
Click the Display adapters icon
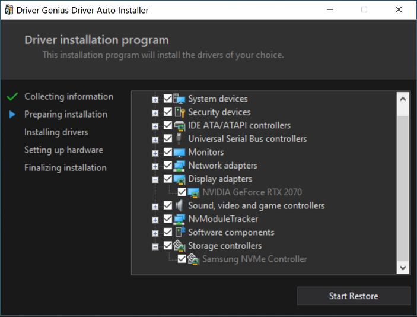point(179,179)
